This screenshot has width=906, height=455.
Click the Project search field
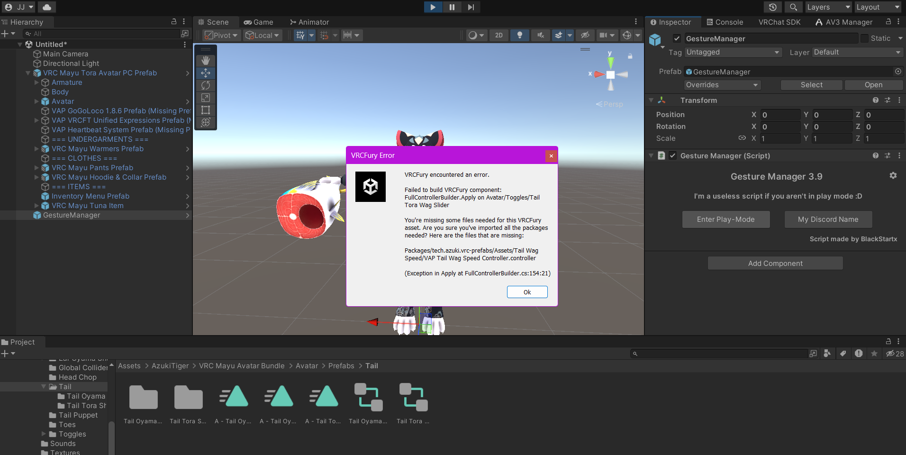719,354
